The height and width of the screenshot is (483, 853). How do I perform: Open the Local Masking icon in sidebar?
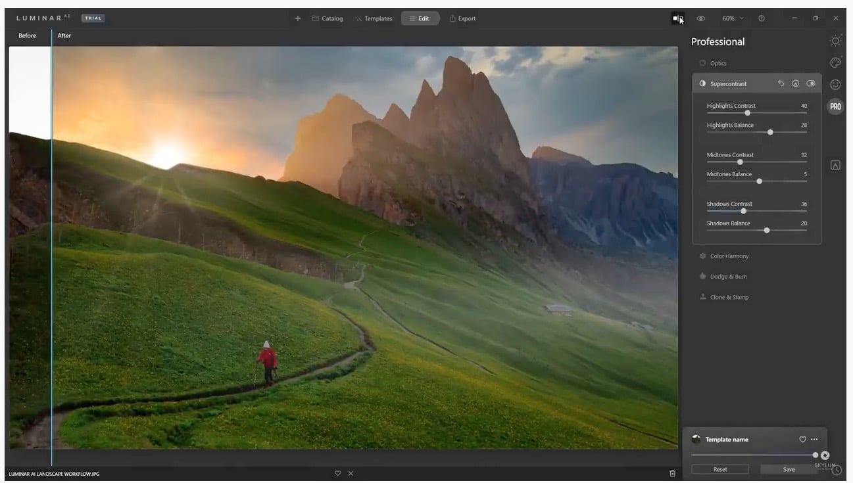[835, 166]
